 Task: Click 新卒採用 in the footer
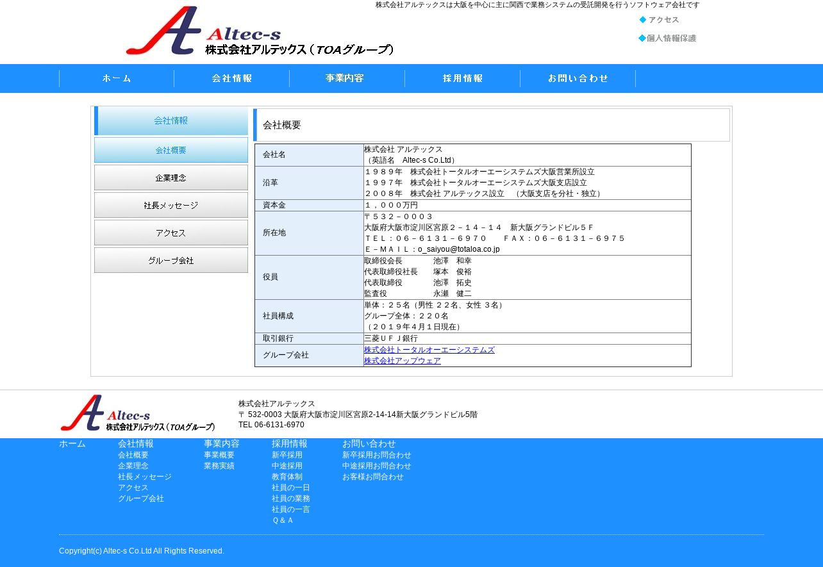point(287,455)
